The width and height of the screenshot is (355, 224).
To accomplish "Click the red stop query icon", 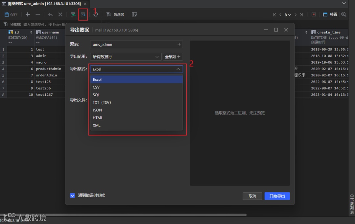I will (314, 14).
